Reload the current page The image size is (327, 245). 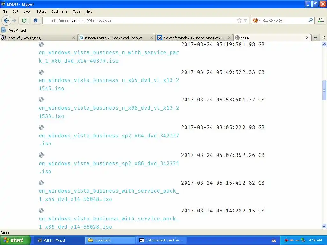tap(24, 20)
